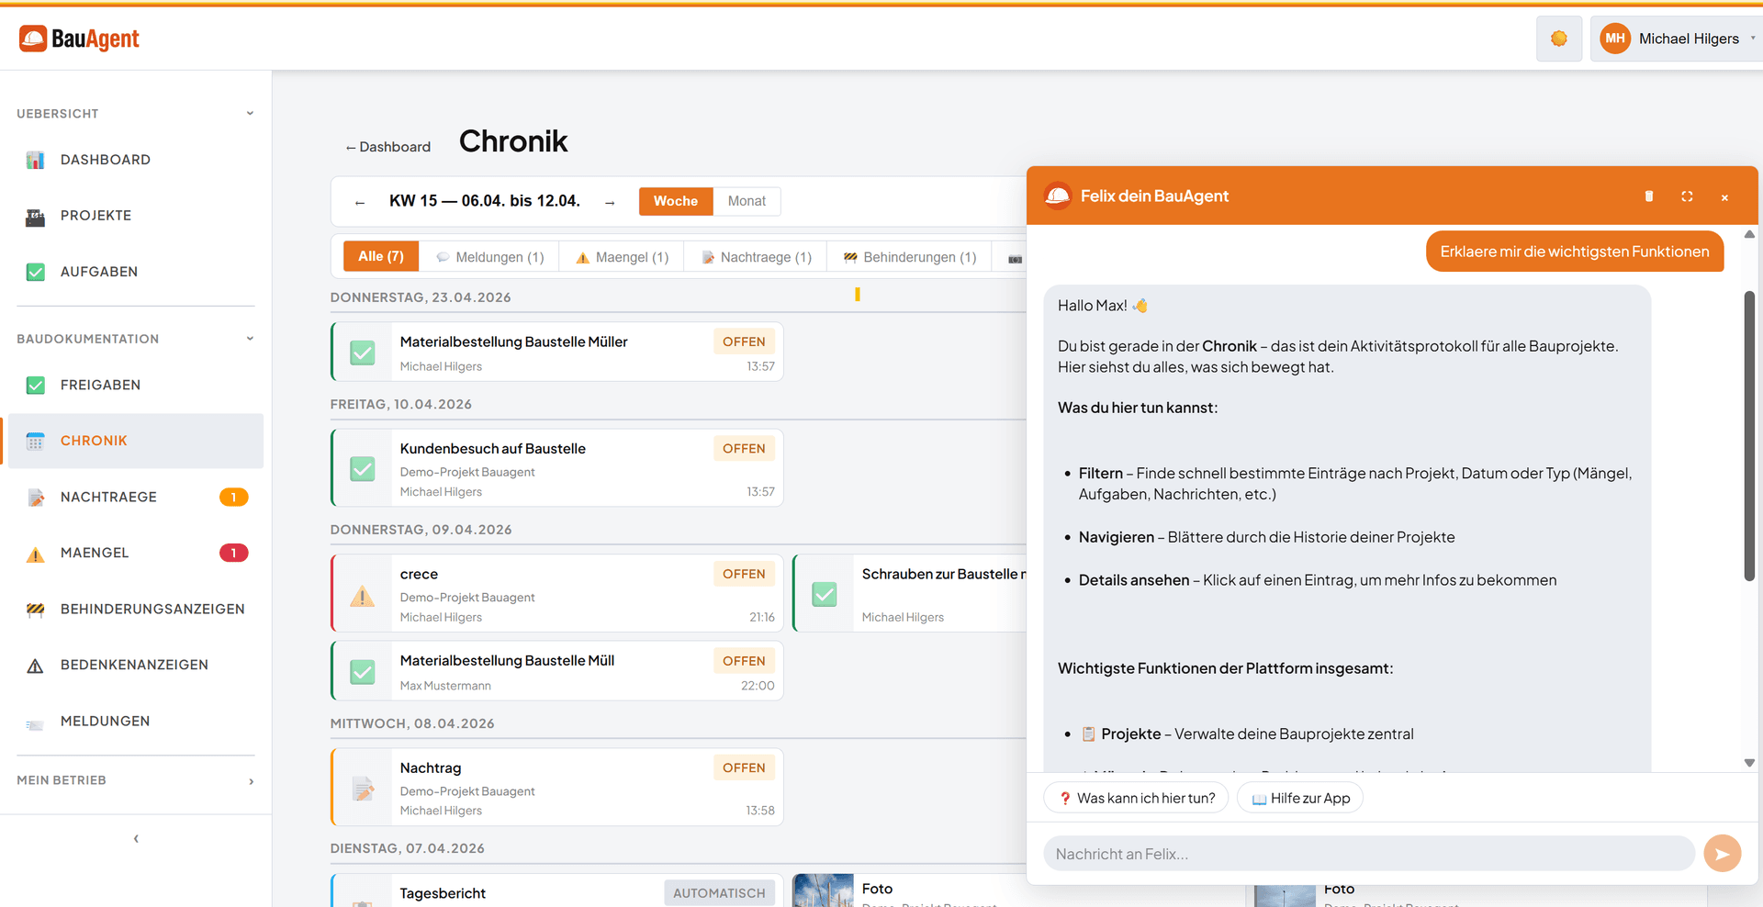Click the trash icon in Felix chat header
Viewport: 1763px width, 907px height.
pos(1648,196)
